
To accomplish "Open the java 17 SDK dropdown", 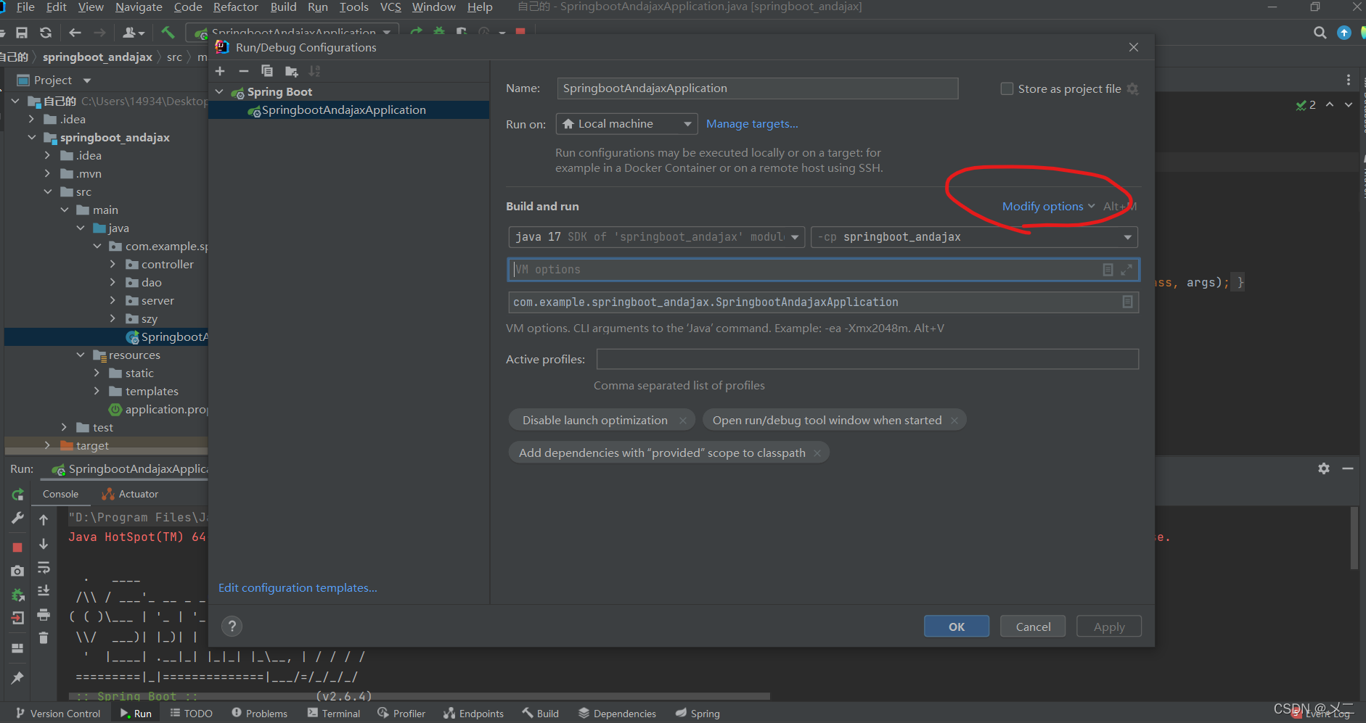I will pos(656,237).
